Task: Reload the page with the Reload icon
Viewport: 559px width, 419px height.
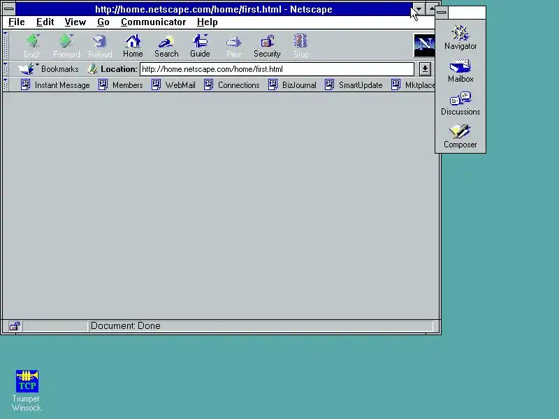Action: [x=100, y=45]
